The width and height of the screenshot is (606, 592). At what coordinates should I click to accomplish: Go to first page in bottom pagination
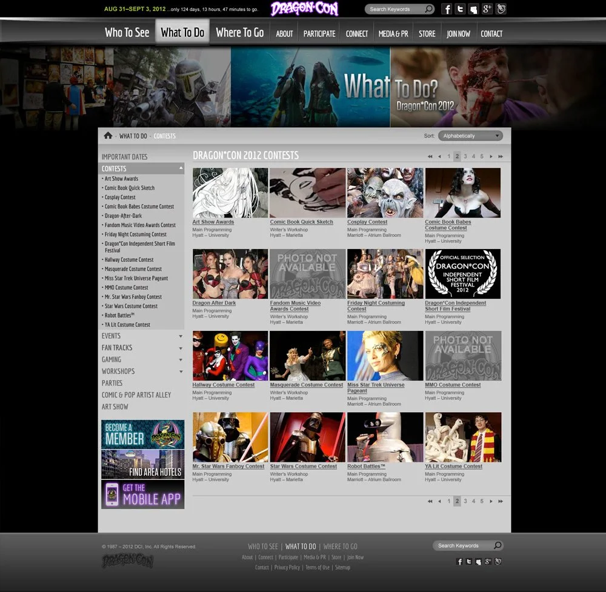pos(430,501)
